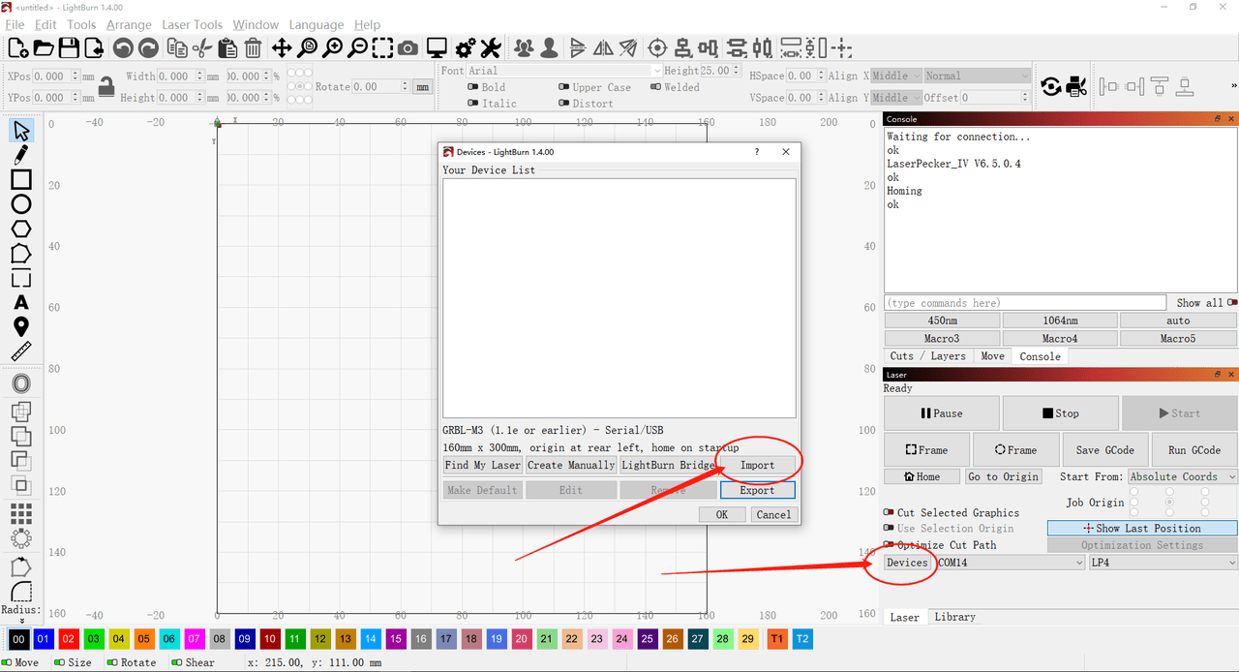The image size is (1239, 672).
Task: Open the Language menu
Action: (x=316, y=24)
